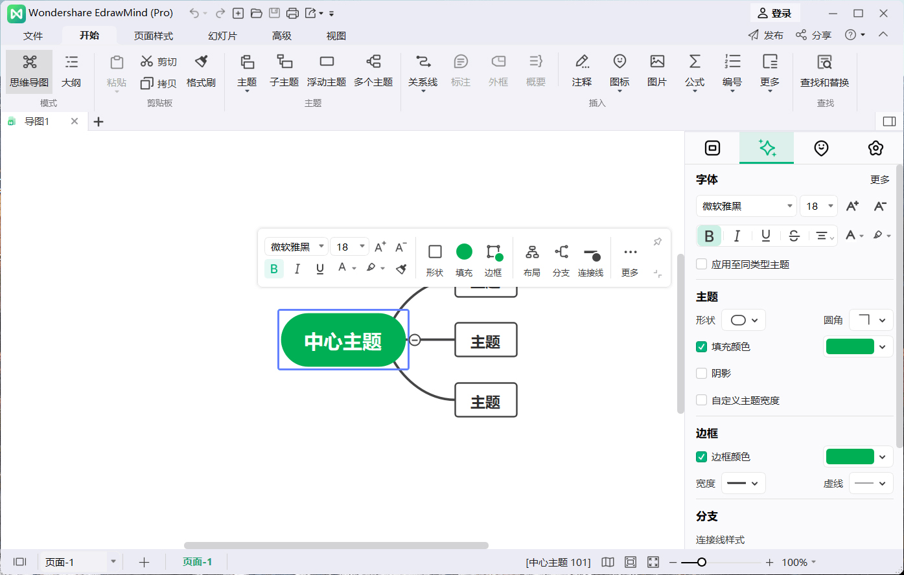
Task: Check Apply to same type topics (应用至同类型主题)
Action: (x=701, y=265)
